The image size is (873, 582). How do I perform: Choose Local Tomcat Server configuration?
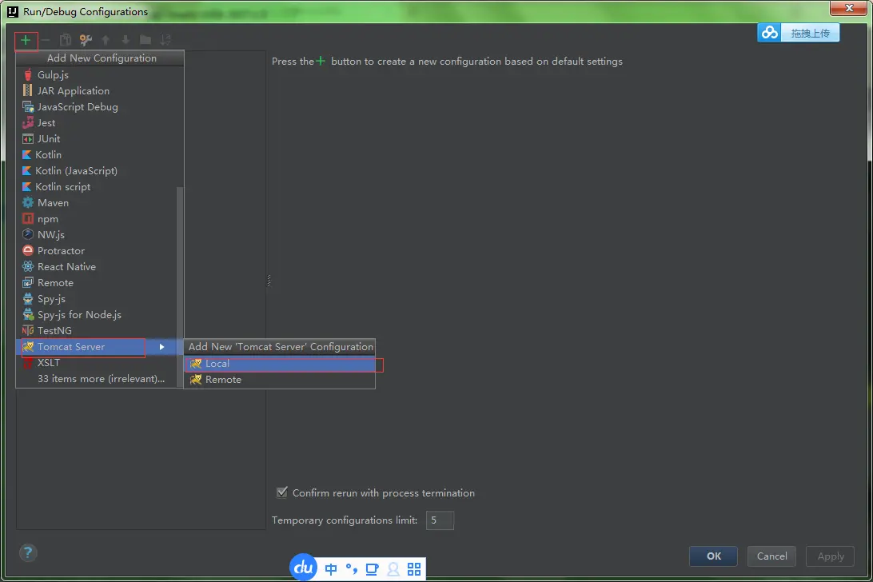[x=280, y=364]
